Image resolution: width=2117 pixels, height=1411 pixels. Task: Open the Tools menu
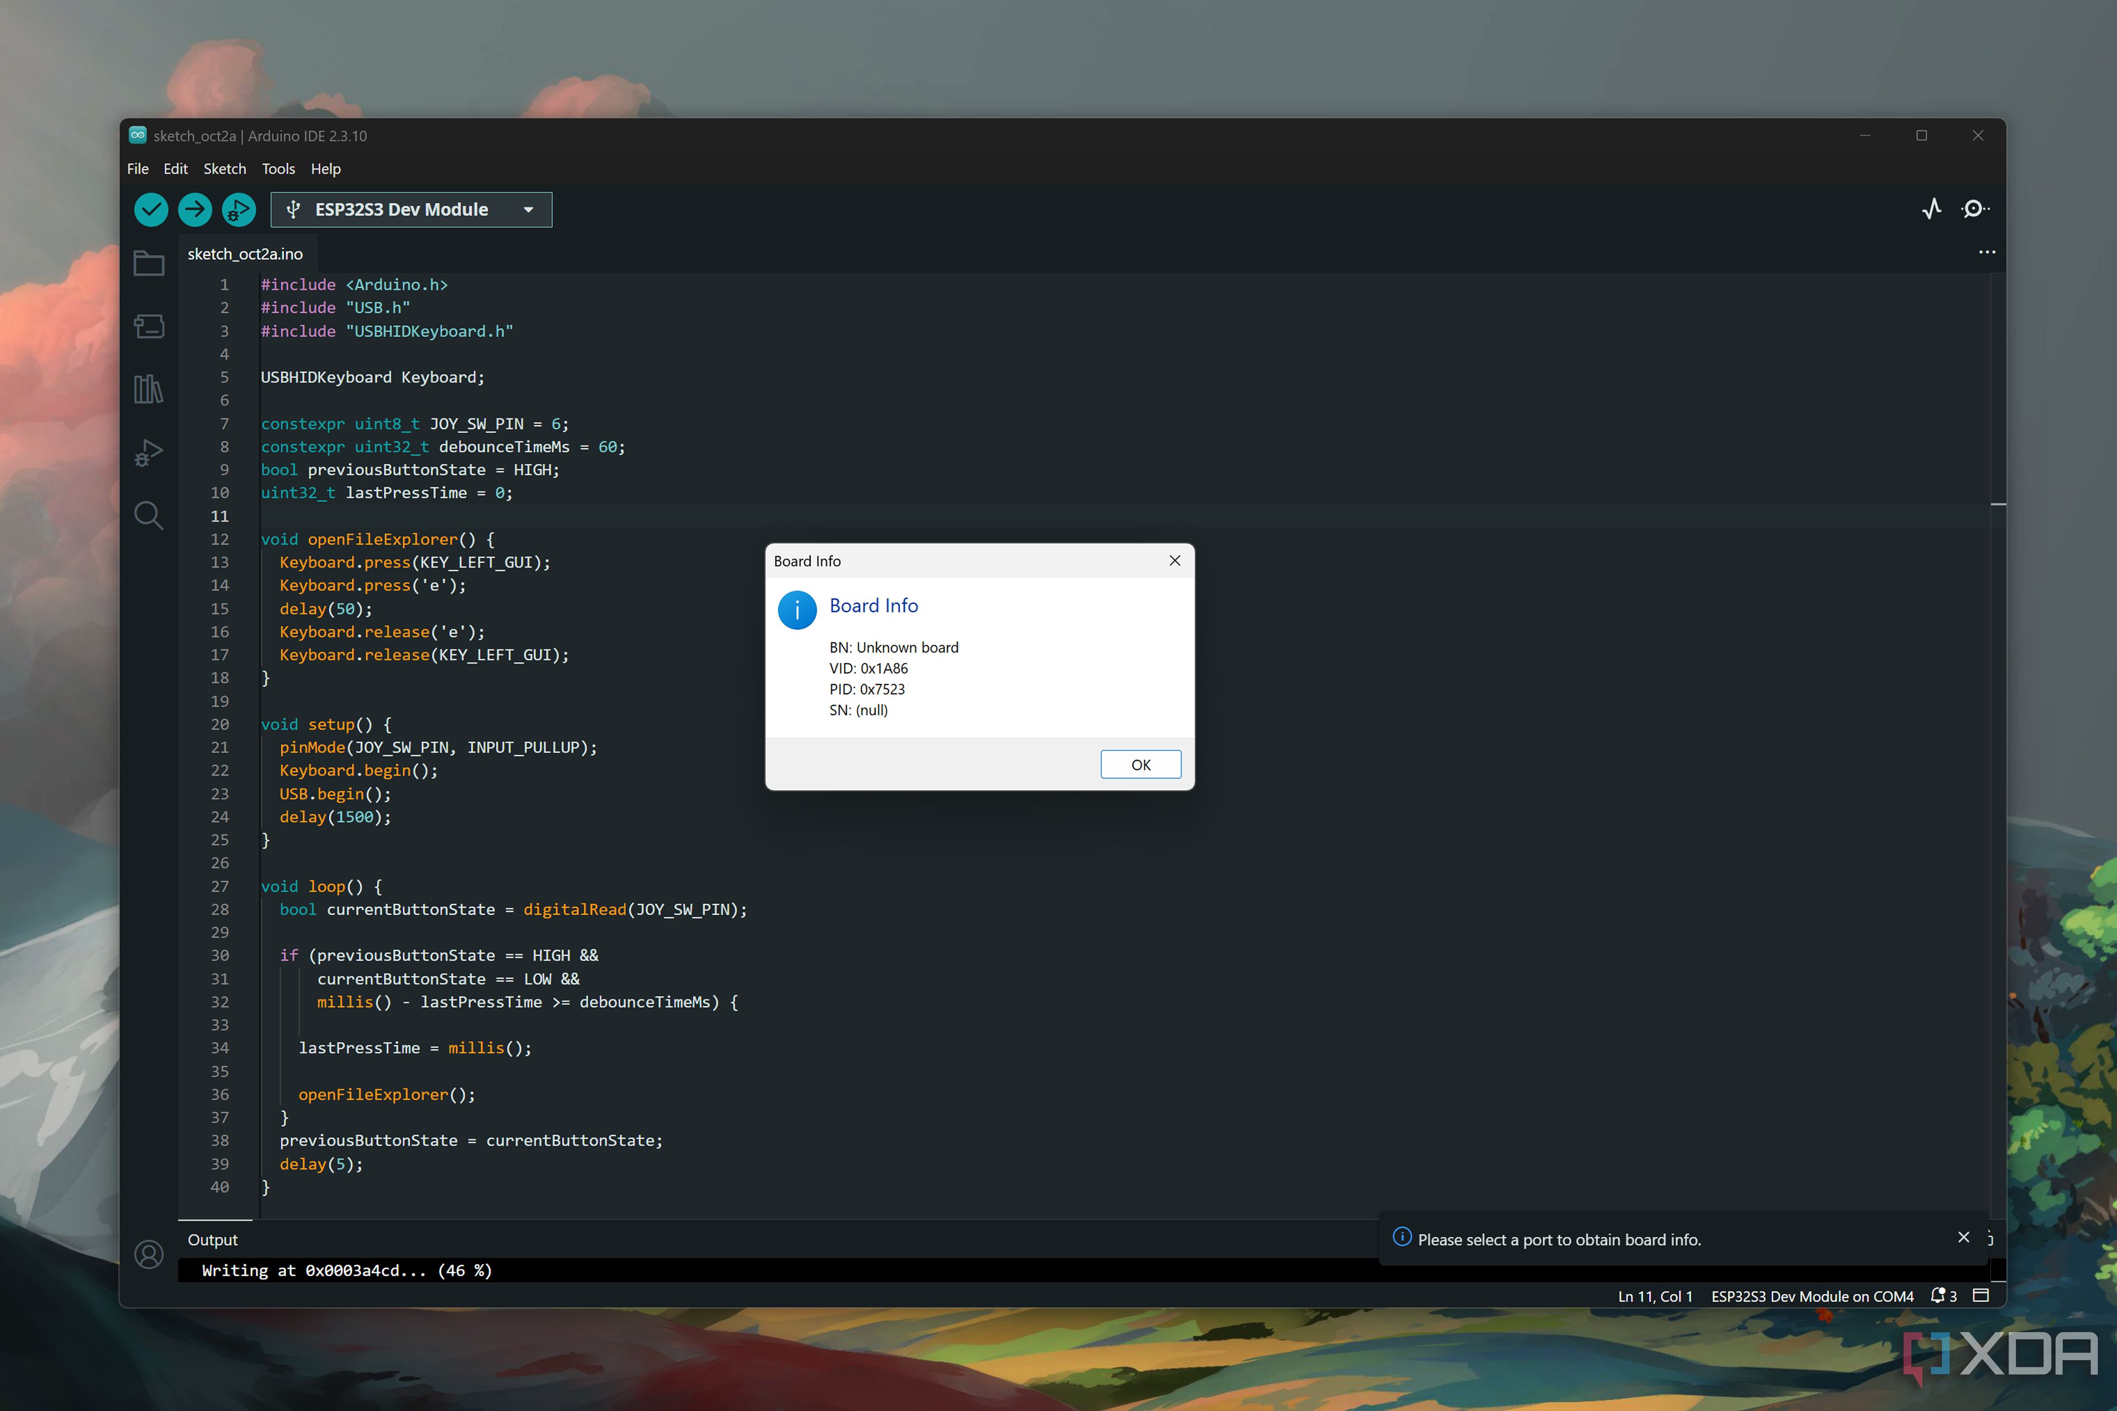278,168
